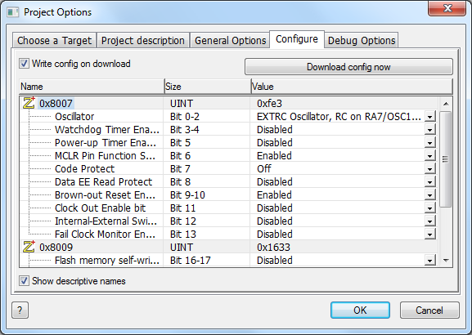This screenshot has height=335, width=472.
Task: Toggle Show descriptive names checkbox
Action: pyautogui.click(x=24, y=280)
